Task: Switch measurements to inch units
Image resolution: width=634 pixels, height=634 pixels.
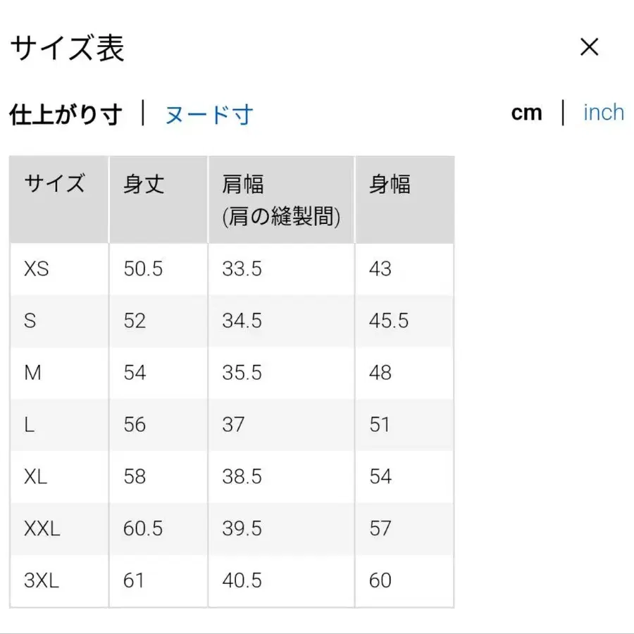Action: [x=603, y=113]
